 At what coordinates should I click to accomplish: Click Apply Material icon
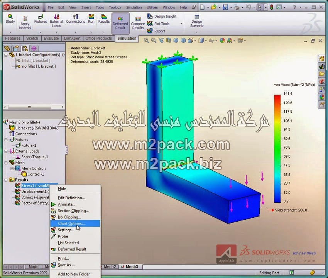(x=25, y=23)
